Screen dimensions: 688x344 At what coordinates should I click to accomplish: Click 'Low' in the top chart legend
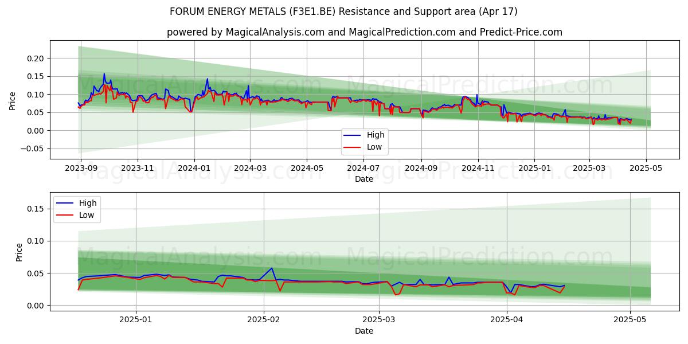click(x=374, y=147)
